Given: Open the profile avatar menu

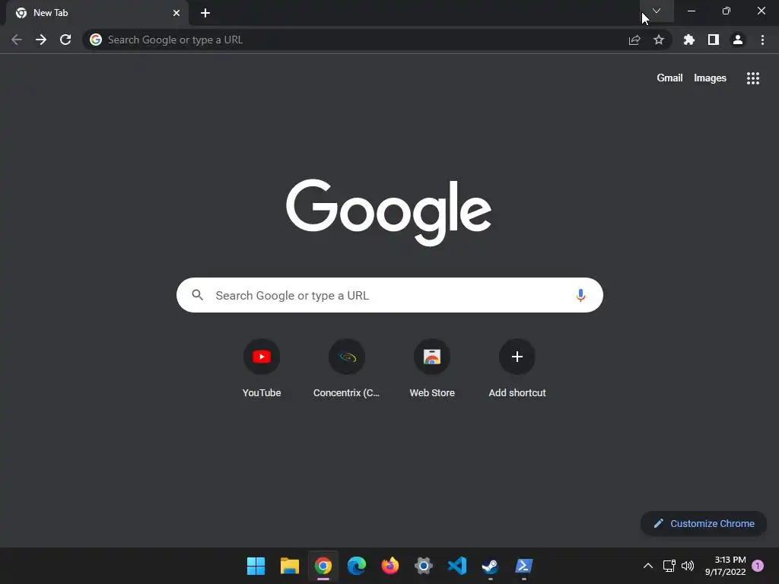Looking at the screenshot, I should [738, 40].
